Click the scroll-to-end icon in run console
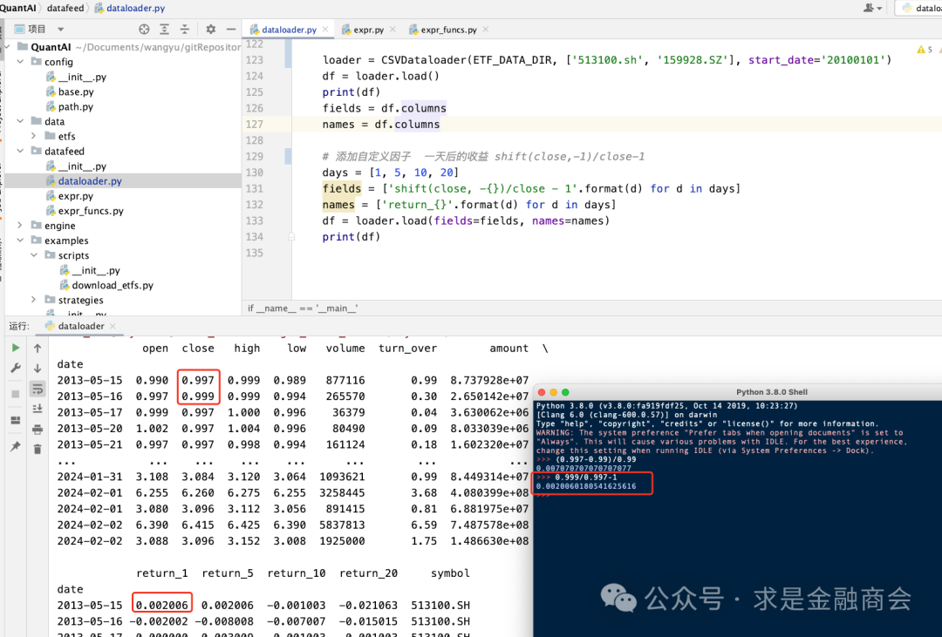The width and height of the screenshot is (942, 637). click(38, 409)
